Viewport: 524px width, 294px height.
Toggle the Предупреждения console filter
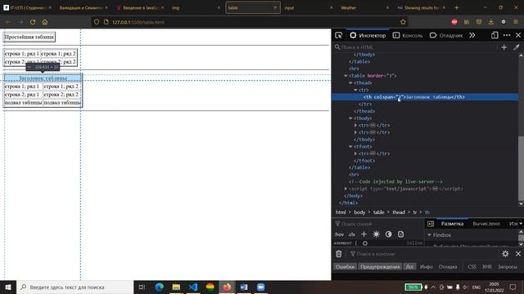click(x=380, y=267)
